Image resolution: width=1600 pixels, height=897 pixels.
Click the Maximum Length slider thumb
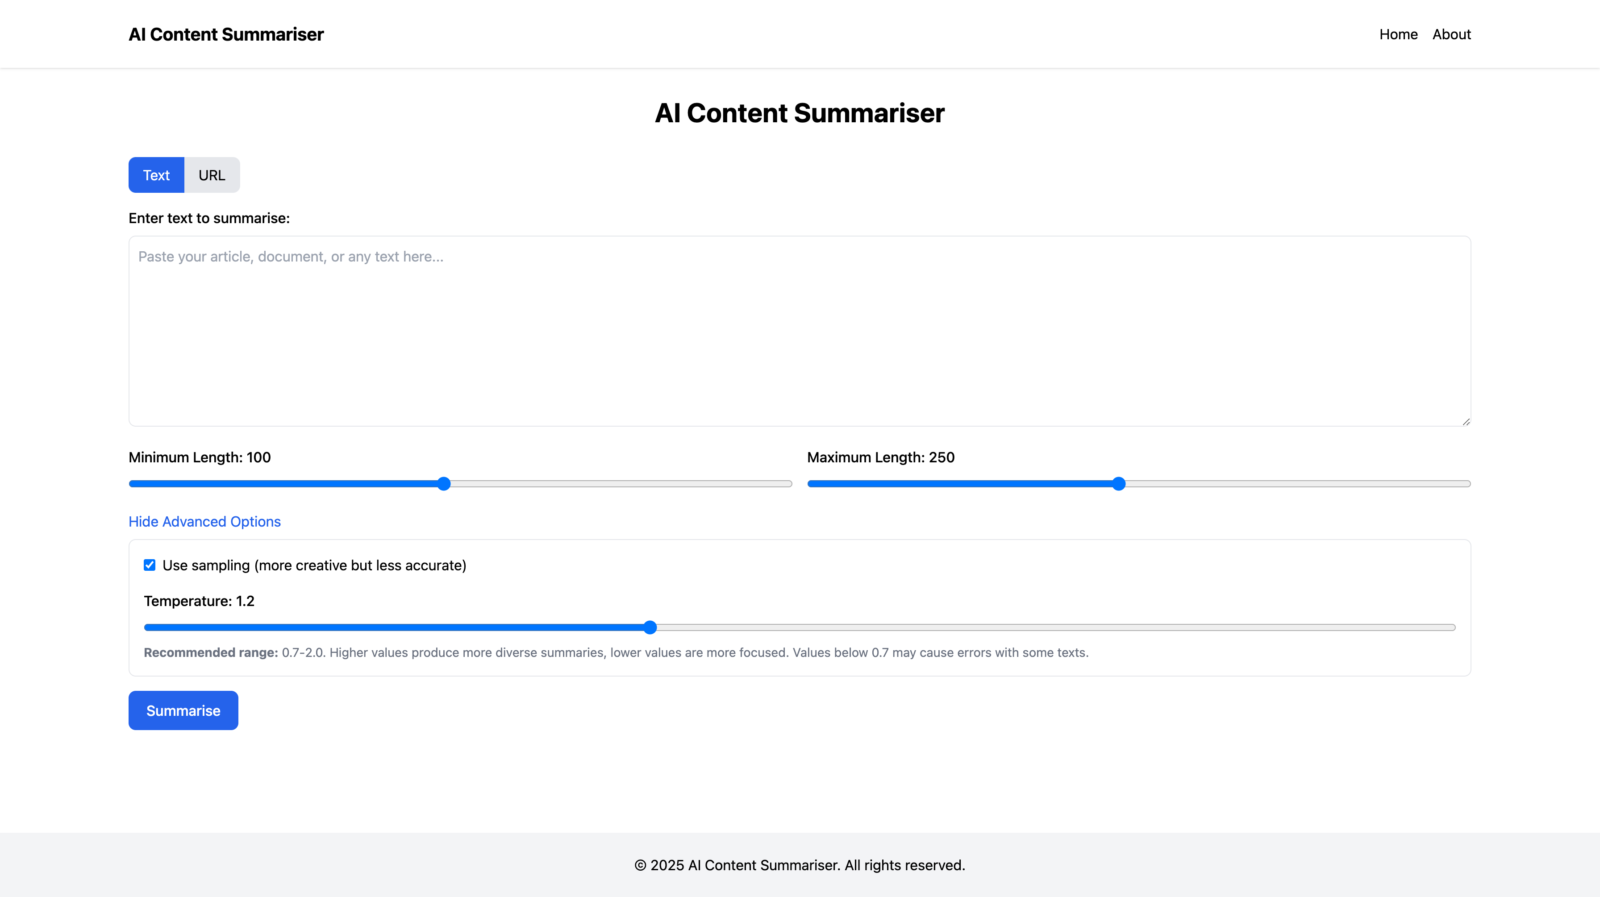point(1119,484)
